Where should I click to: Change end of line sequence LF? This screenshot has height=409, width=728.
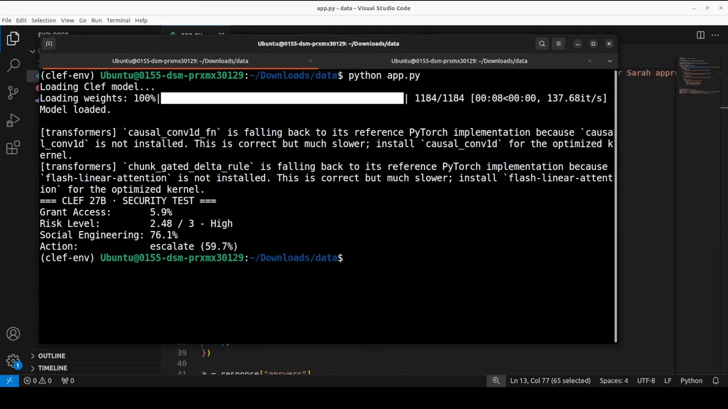tap(668, 381)
